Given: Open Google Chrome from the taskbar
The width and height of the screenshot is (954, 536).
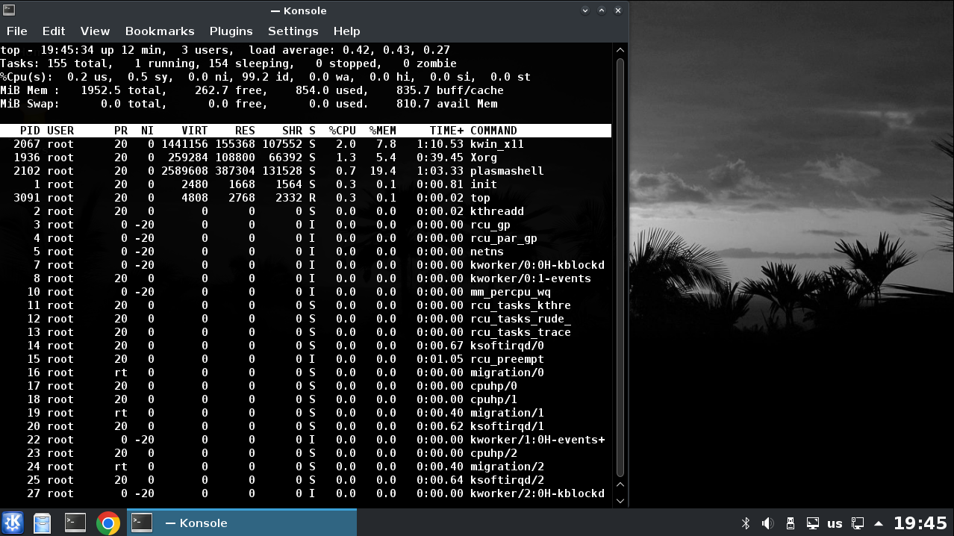Looking at the screenshot, I should (108, 523).
